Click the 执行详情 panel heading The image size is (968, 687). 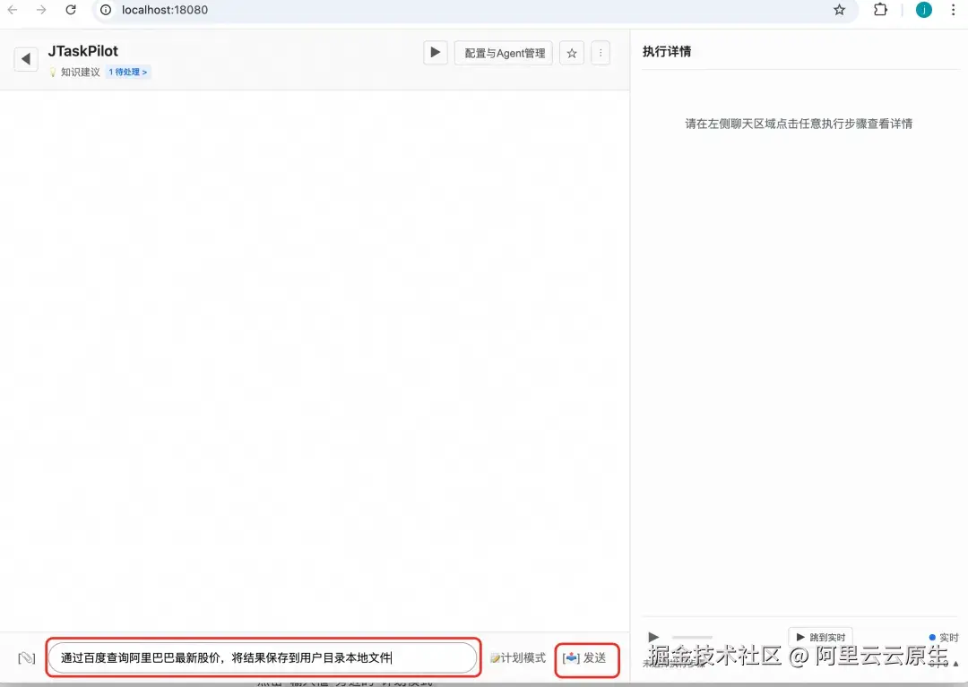click(667, 52)
